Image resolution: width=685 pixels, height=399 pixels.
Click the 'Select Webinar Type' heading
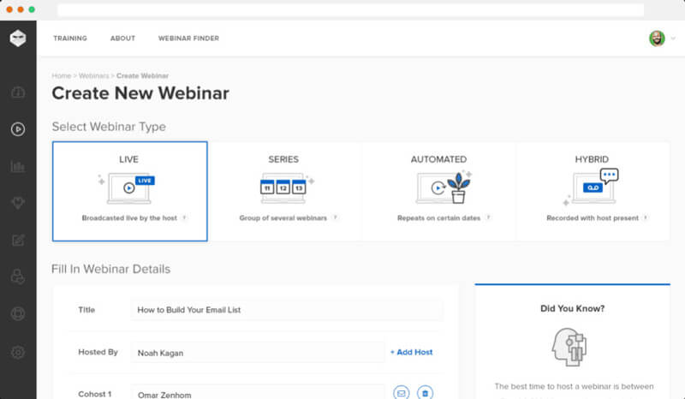click(109, 127)
